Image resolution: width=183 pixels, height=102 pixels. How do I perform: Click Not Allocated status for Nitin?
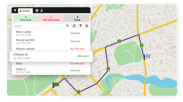77,64
